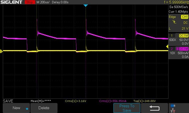Click channel 1 0.0V offset value
The height and width of the screenshot is (113, 189).
tap(185, 43)
